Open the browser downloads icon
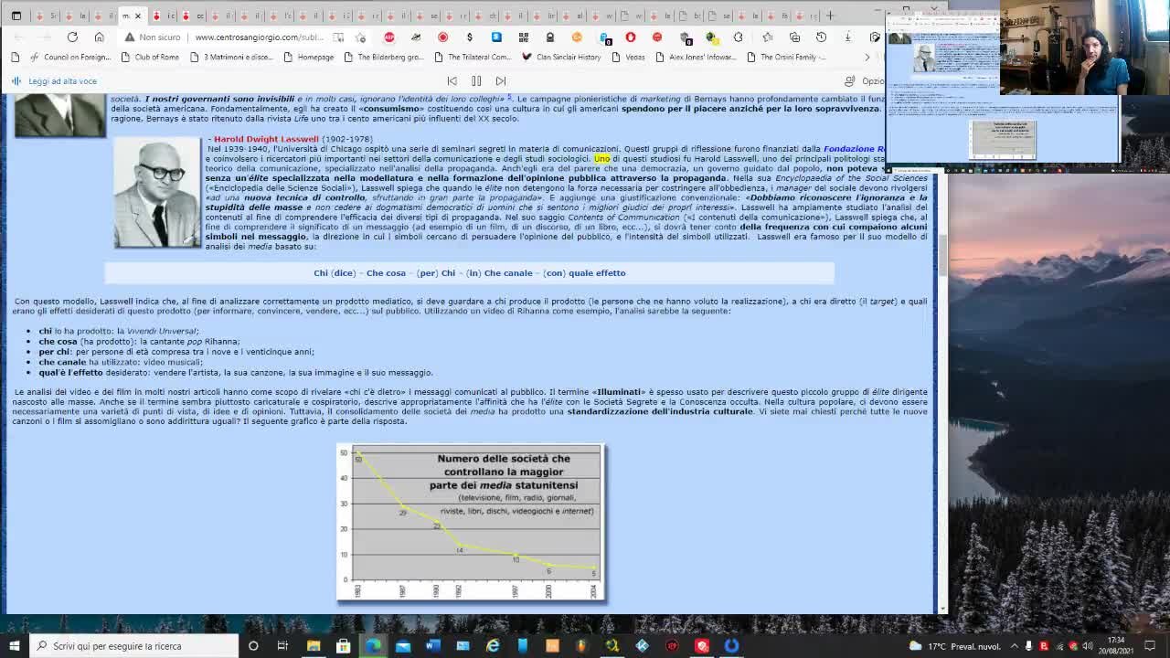The height and width of the screenshot is (658, 1170). point(847,37)
